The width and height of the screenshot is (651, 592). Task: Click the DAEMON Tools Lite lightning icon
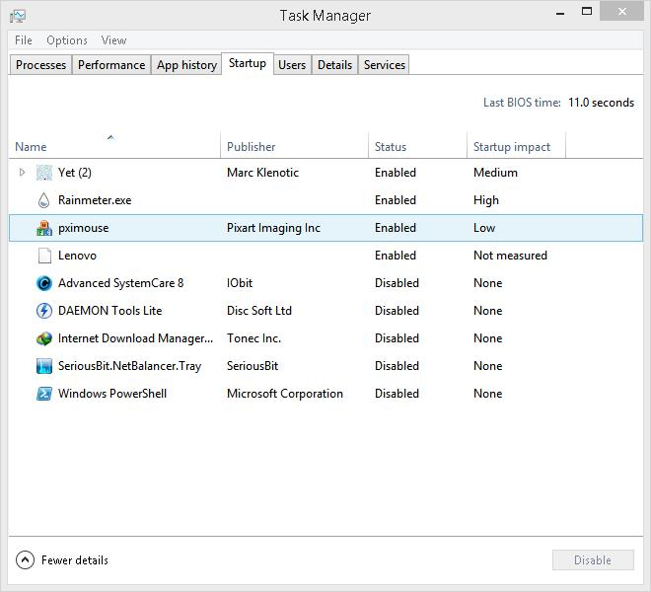click(x=44, y=311)
